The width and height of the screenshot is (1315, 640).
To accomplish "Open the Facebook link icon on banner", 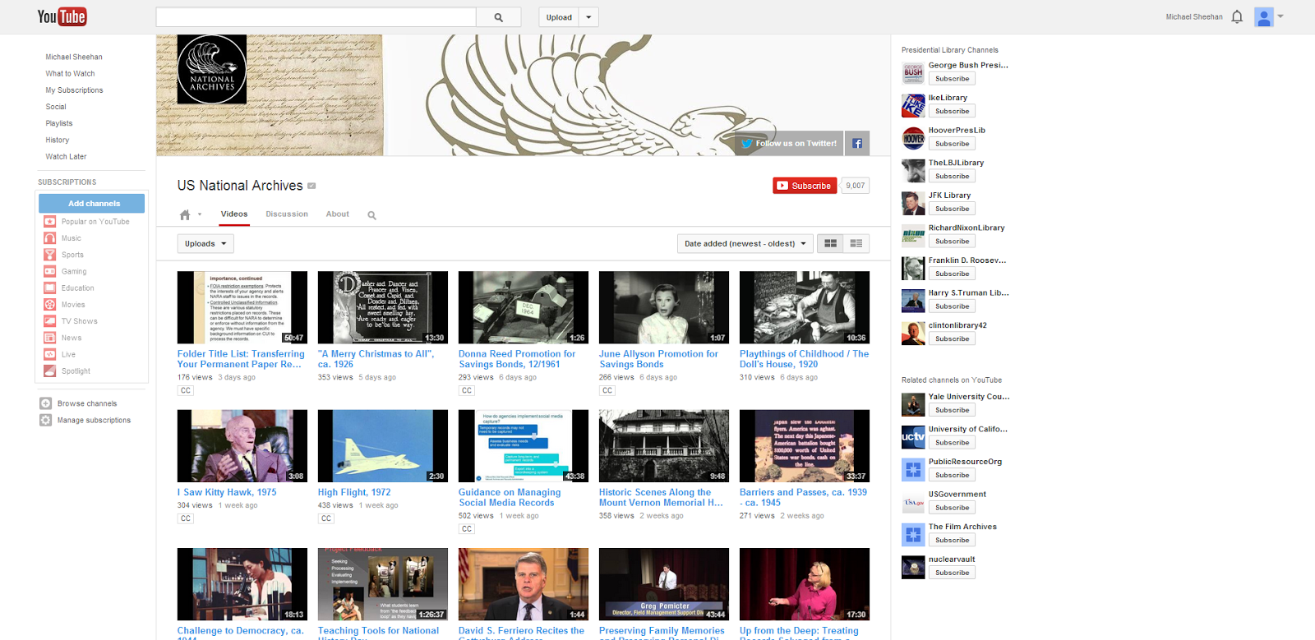I will (x=857, y=143).
